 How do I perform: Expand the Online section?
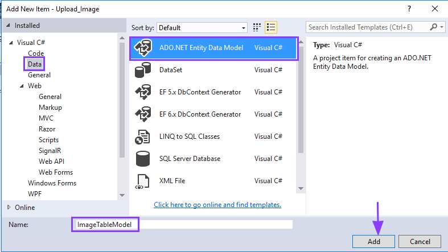(8, 208)
